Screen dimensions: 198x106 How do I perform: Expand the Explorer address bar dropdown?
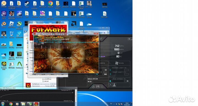(x=80, y=31)
